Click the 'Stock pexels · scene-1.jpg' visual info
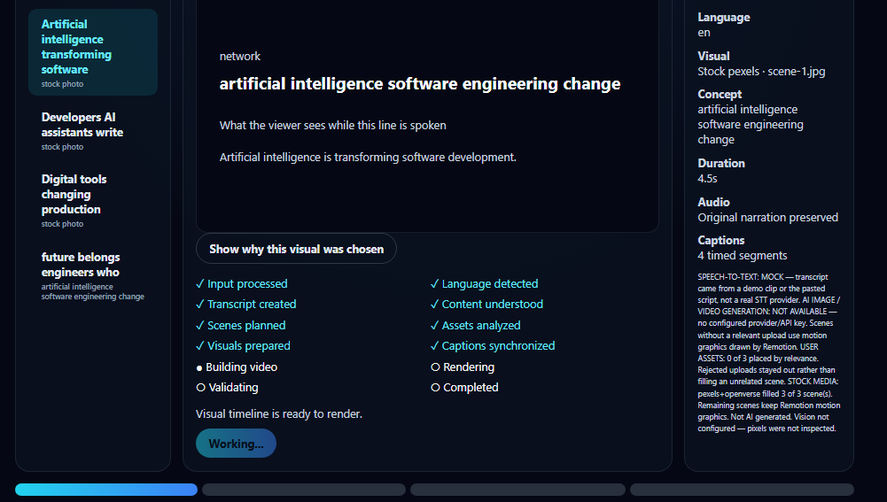The width and height of the screenshot is (887, 502). click(761, 71)
